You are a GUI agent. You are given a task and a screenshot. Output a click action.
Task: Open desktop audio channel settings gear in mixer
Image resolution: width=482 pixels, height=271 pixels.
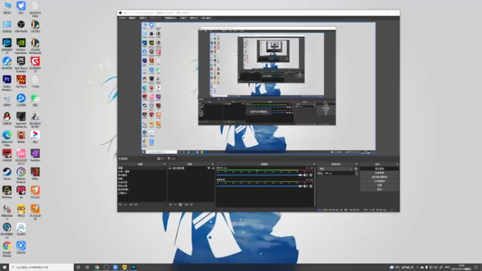[311, 186]
